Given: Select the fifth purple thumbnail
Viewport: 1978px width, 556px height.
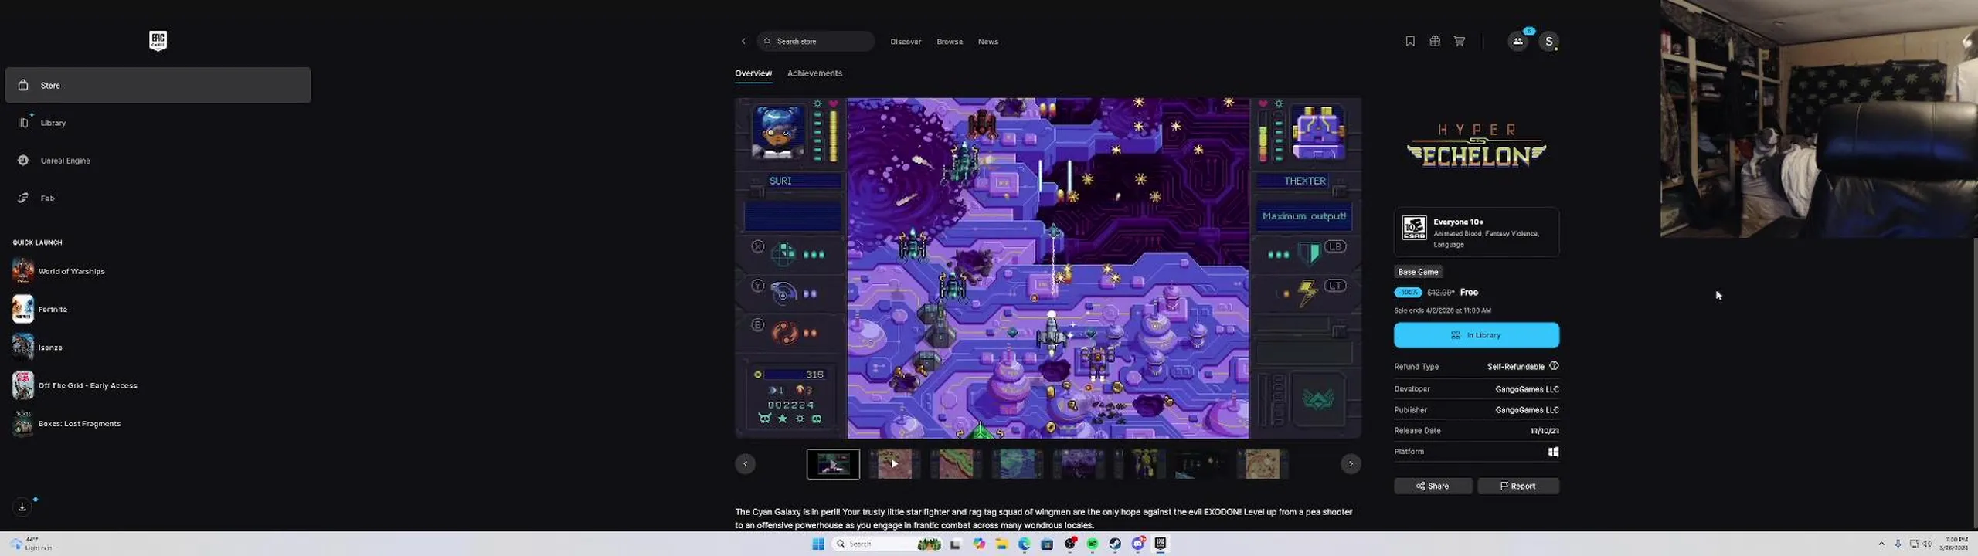Looking at the screenshot, I should pyautogui.click(x=1079, y=464).
